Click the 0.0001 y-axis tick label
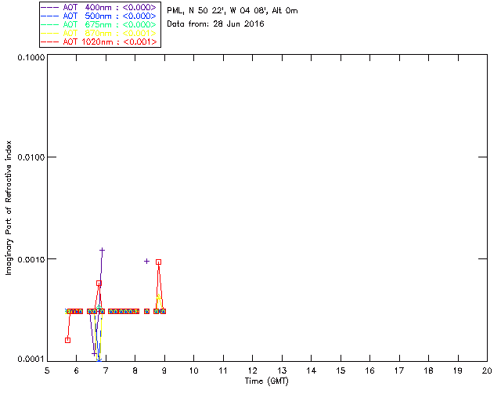This screenshot has height=401, width=501. 31,359
